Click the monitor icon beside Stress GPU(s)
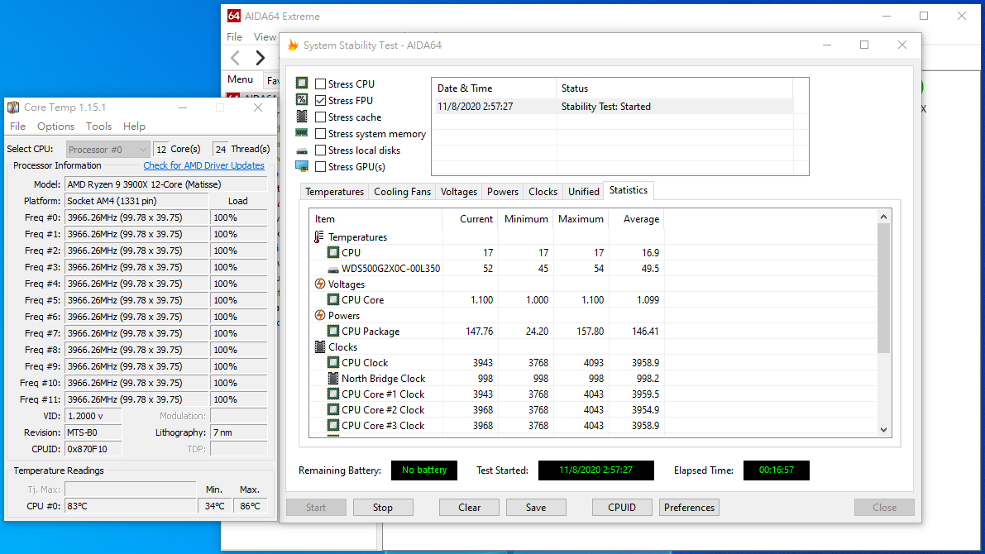 coord(302,166)
